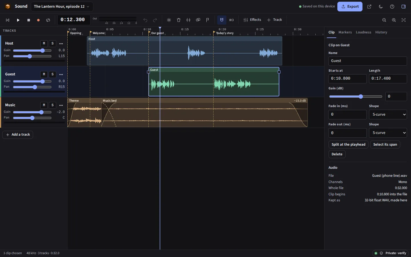Click the clip Name input field
The image size is (411, 257).
(x=368, y=61)
